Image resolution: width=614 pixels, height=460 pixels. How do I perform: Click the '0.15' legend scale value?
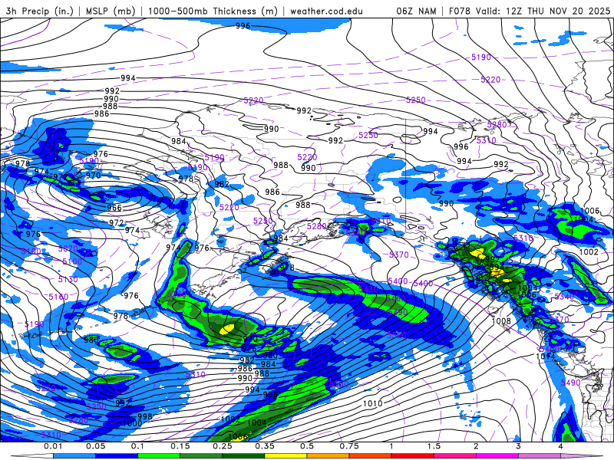pyautogui.click(x=180, y=446)
